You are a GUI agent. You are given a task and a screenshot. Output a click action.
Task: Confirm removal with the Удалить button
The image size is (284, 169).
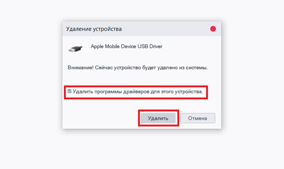(x=158, y=118)
